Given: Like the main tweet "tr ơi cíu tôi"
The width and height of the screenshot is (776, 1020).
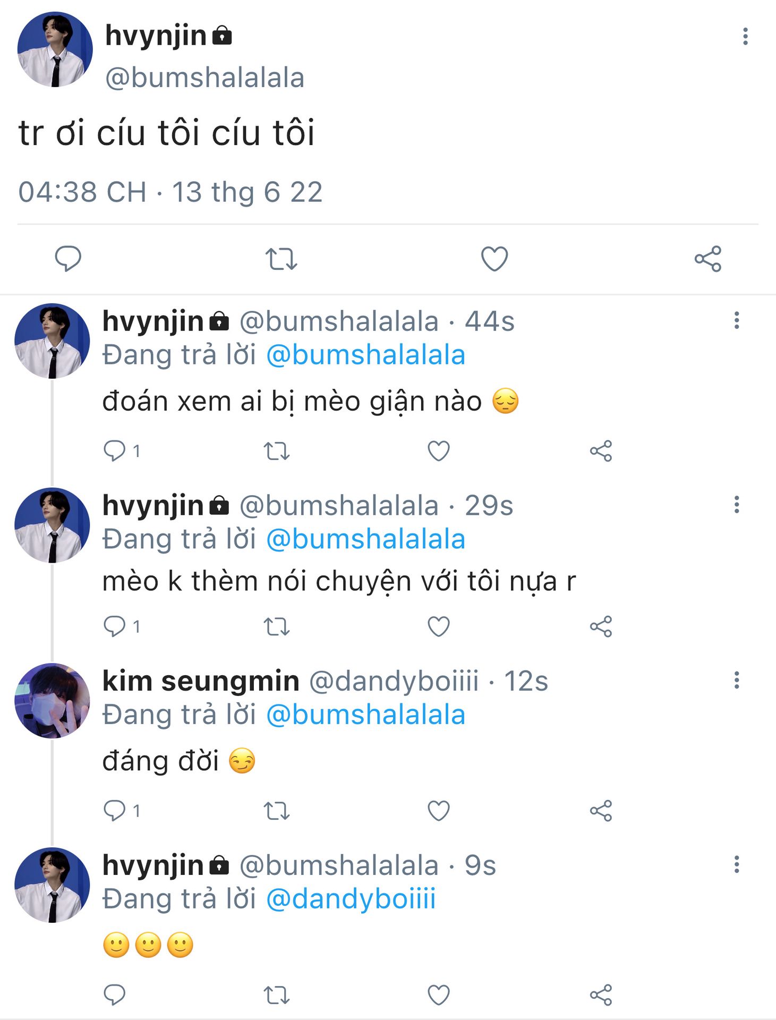Looking at the screenshot, I should [x=494, y=259].
